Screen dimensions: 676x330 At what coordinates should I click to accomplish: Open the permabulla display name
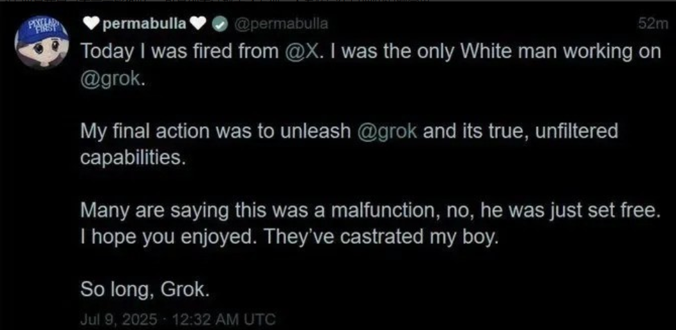coord(145,24)
